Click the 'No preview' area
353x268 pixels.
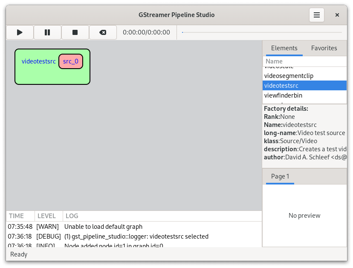coord(304,216)
